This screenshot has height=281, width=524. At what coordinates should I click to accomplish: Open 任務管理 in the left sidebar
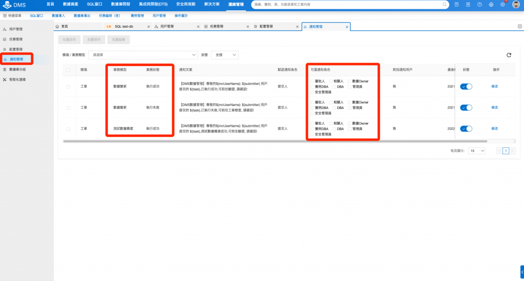tap(16, 39)
